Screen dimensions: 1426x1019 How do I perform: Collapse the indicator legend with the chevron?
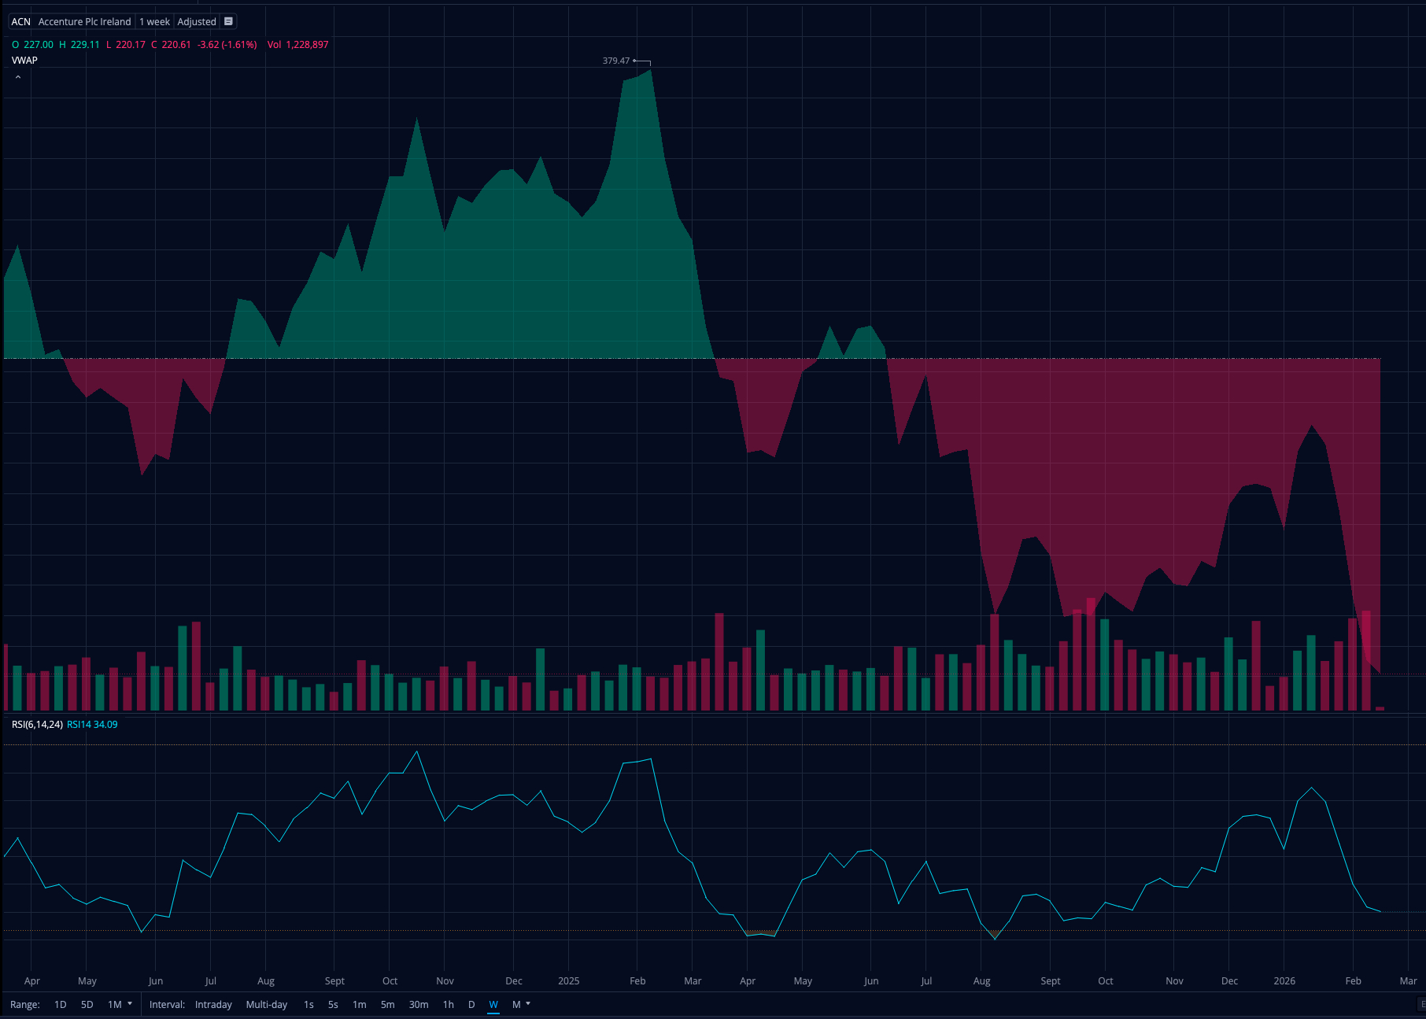(17, 77)
